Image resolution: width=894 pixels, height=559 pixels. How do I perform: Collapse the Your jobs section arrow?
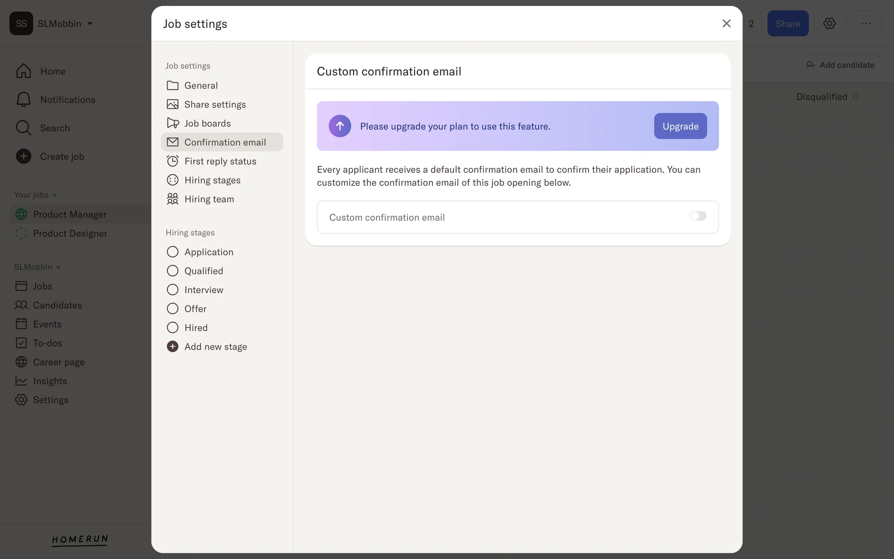54,195
